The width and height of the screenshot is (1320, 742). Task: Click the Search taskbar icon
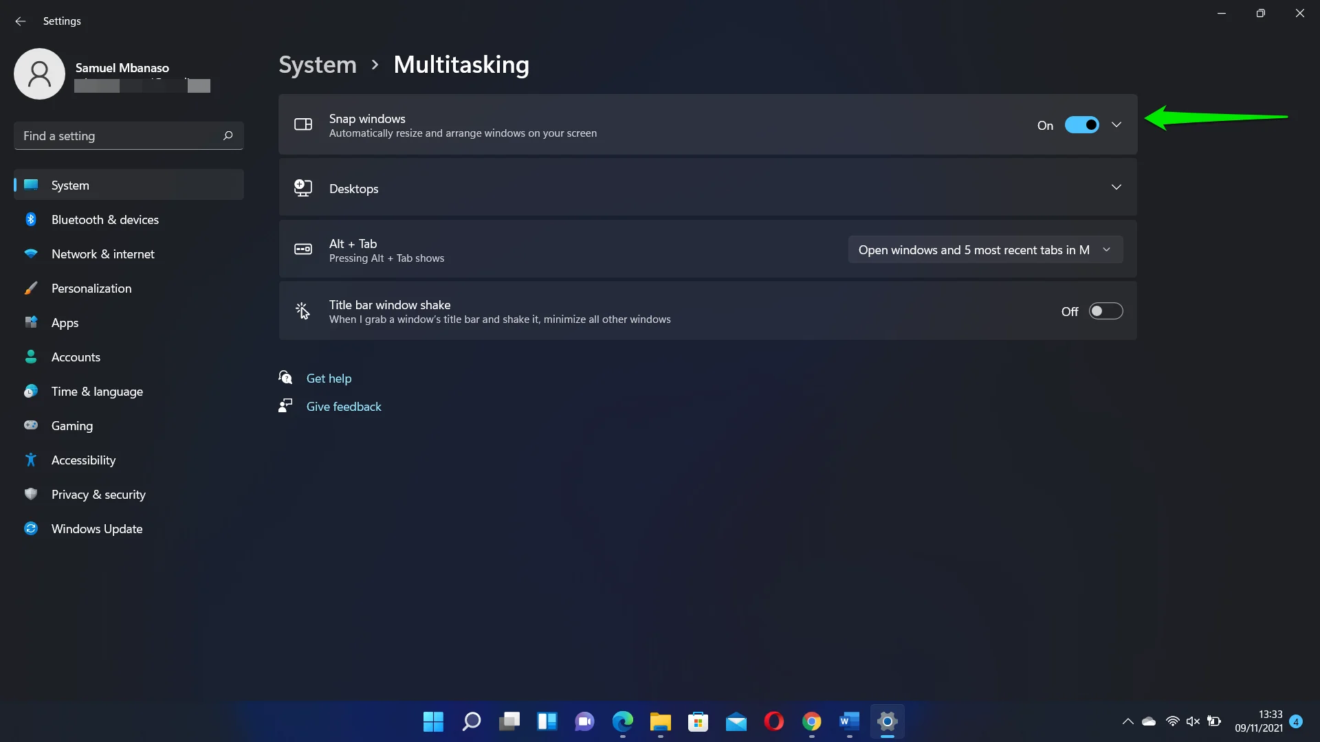[472, 721]
